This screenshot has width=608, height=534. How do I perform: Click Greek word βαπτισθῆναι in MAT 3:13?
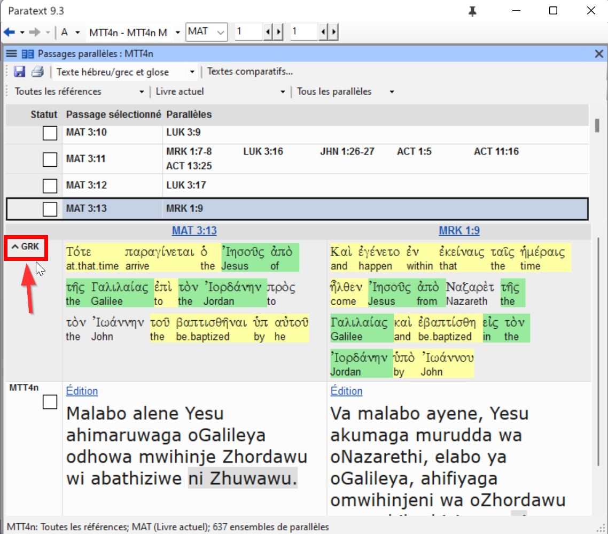(212, 322)
